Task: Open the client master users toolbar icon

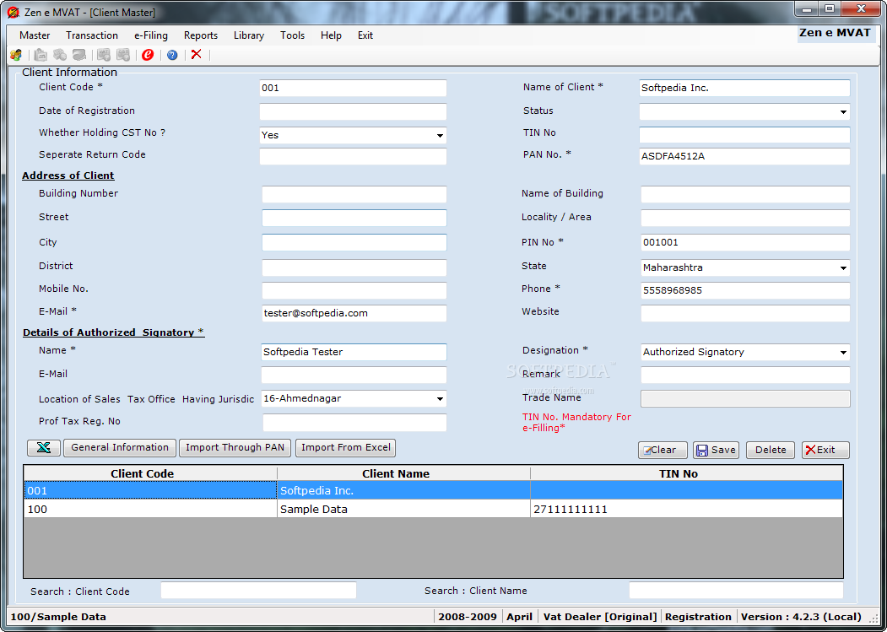Action: pos(16,55)
